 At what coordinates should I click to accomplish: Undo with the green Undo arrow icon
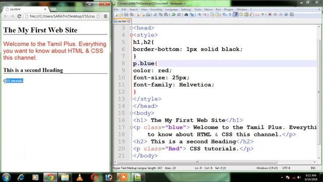(x=174, y=15)
